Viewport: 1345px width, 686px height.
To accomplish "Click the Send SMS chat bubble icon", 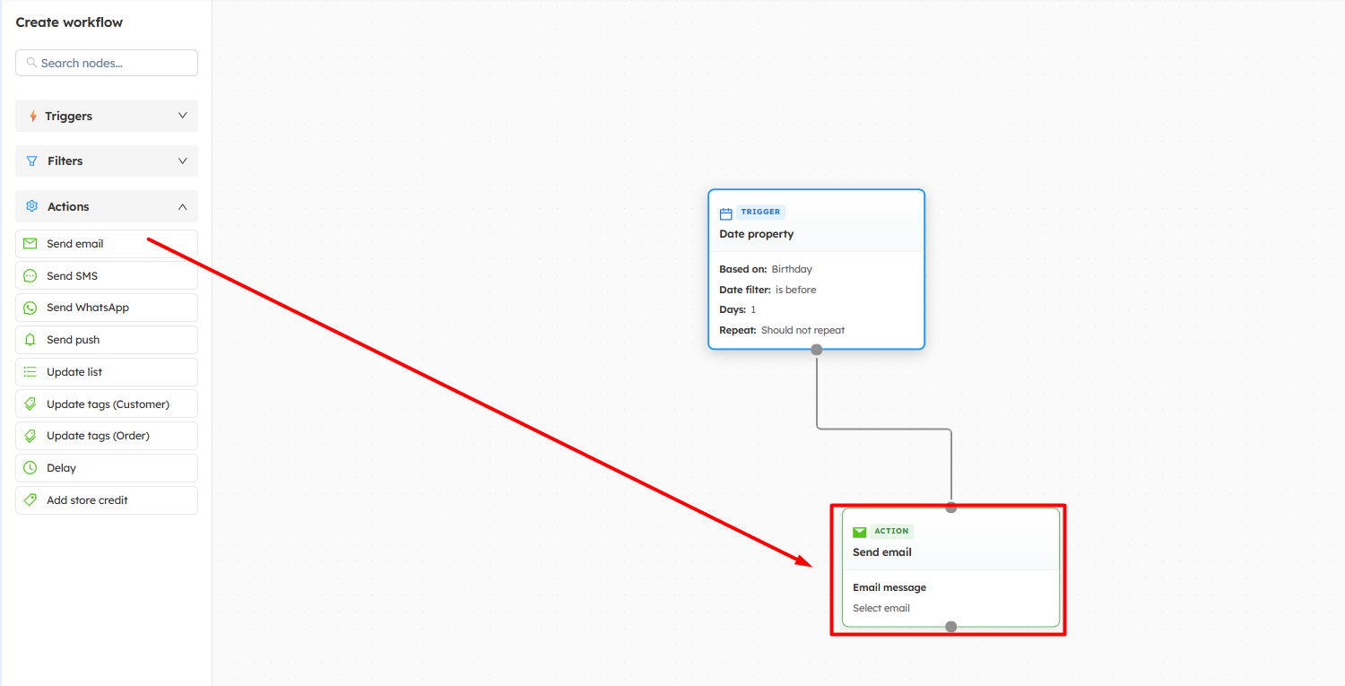I will tap(30, 276).
